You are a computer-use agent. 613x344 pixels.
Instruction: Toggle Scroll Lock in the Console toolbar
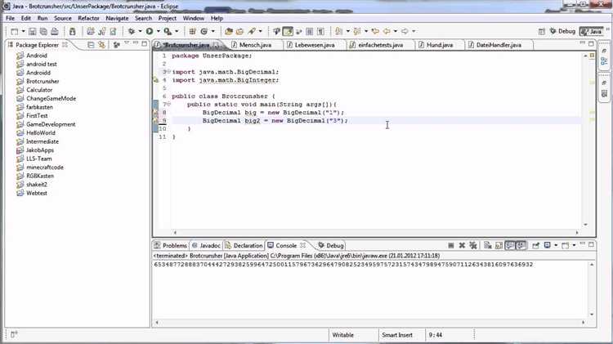(498, 245)
